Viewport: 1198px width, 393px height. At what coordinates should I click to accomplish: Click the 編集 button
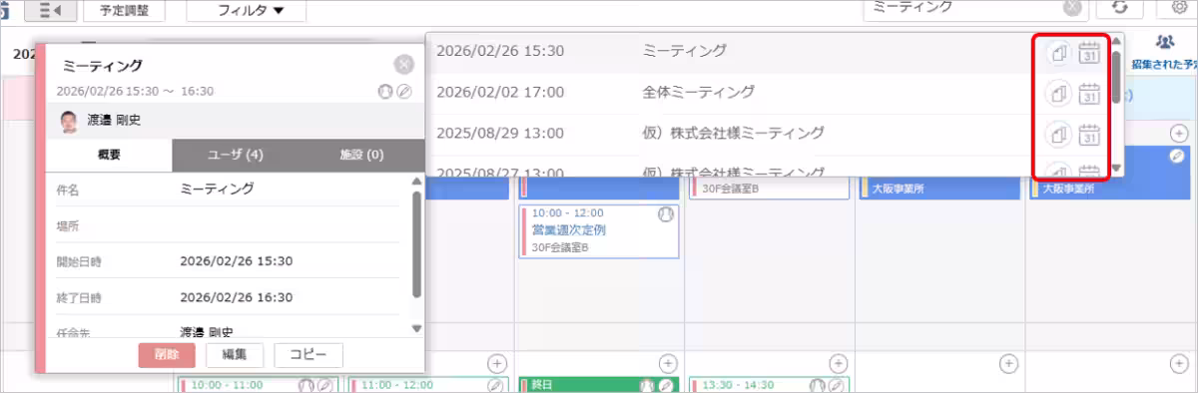coord(235,354)
